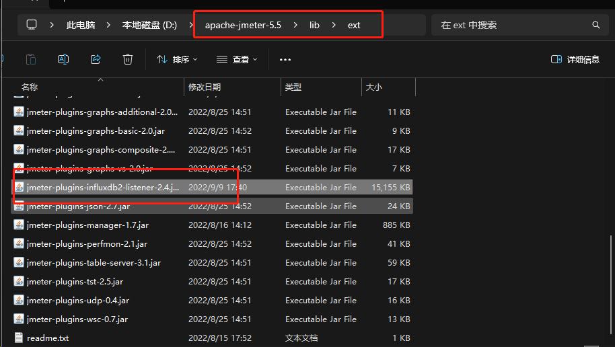
Task: Select jmeter-plugins-perfmon-2.1.jar file
Action: click(x=212, y=244)
